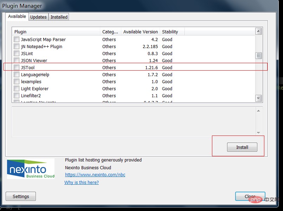
Task: Open the nexinto.com/nbc link
Action: tap(95, 174)
